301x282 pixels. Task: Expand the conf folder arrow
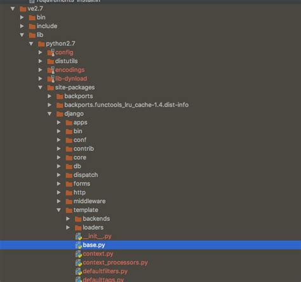(x=59, y=140)
